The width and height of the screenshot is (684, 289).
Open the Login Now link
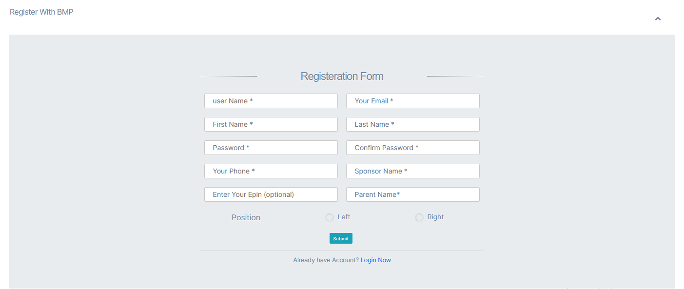point(375,260)
